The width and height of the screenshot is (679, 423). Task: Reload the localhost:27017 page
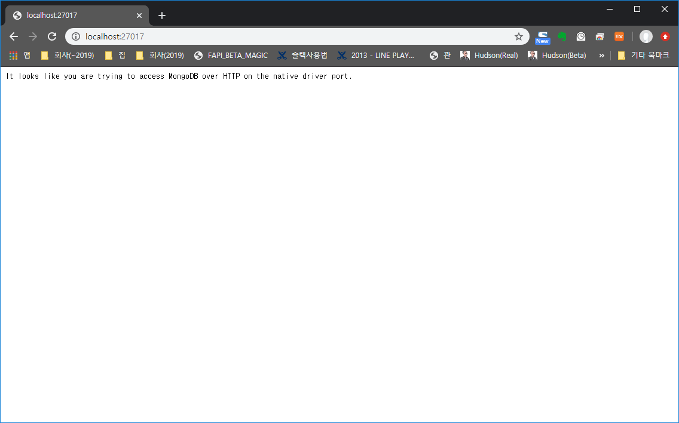pyautogui.click(x=52, y=36)
